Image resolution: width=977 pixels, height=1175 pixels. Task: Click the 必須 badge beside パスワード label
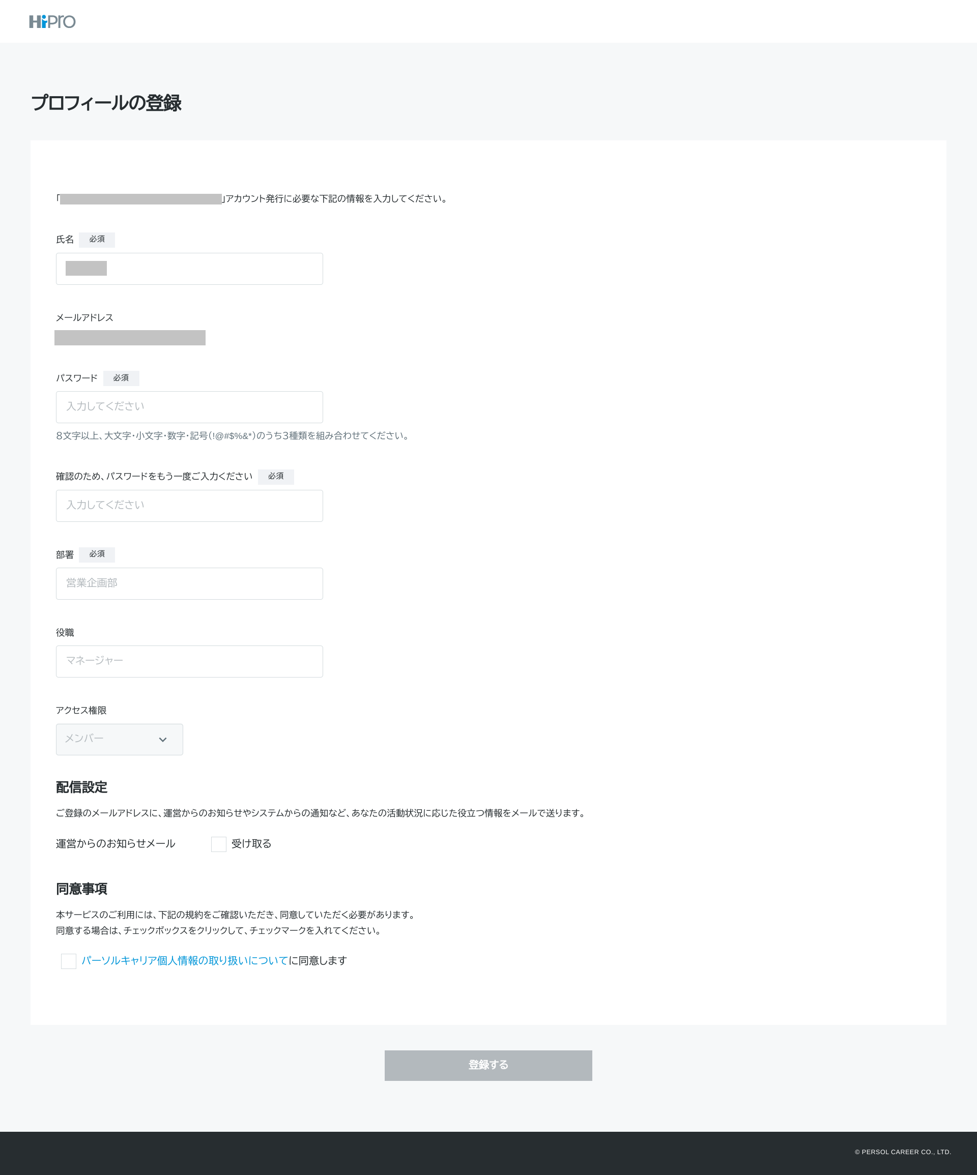(121, 378)
